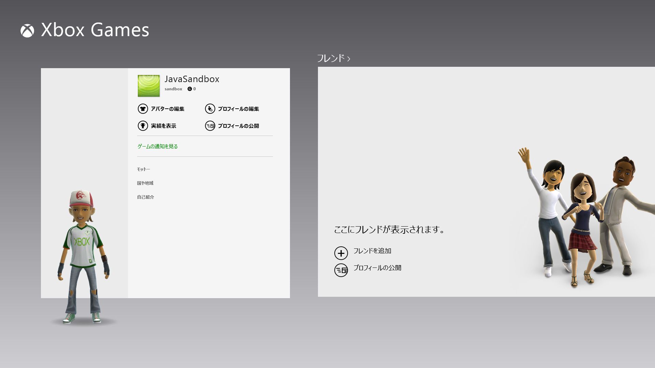
Task: Click the add friend plus icon
Action: pyautogui.click(x=341, y=253)
